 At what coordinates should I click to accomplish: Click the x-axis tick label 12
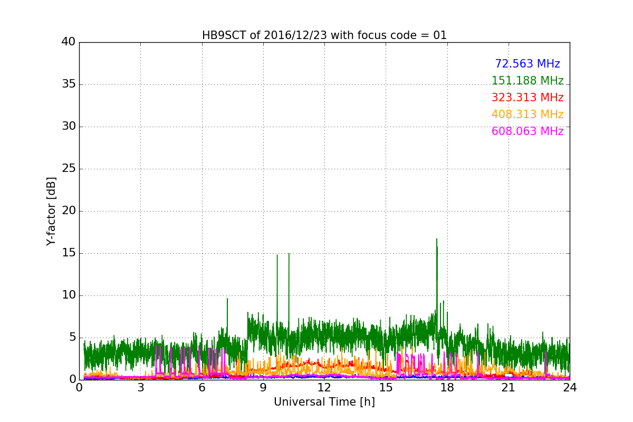coord(324,388)
